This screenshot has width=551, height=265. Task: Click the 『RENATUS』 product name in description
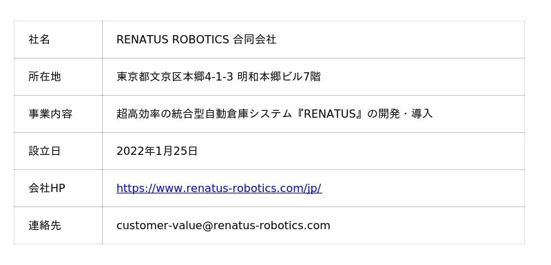tap(329, 114)
